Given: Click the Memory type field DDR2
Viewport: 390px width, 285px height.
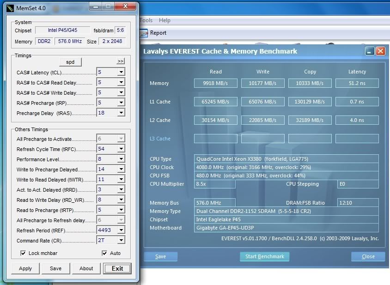Looking at the screenshot, I should pyautogui.click(x=44, y=41).
